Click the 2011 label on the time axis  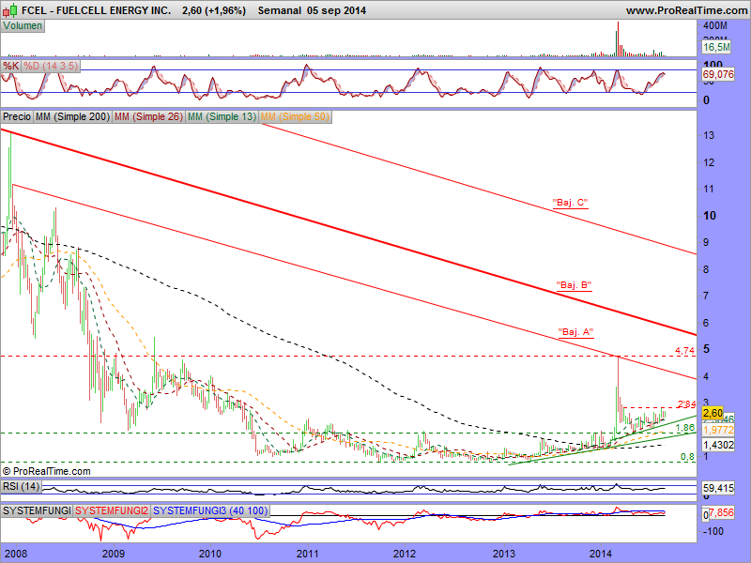[x=308, y=554]
